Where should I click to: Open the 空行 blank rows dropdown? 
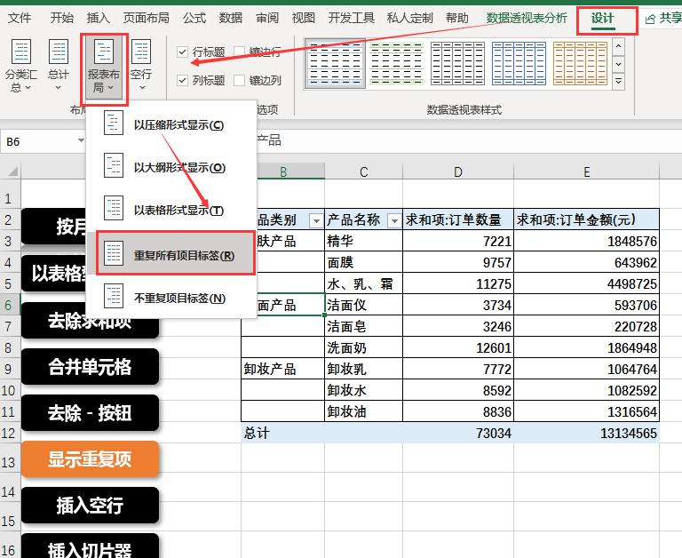pos(141,65)
